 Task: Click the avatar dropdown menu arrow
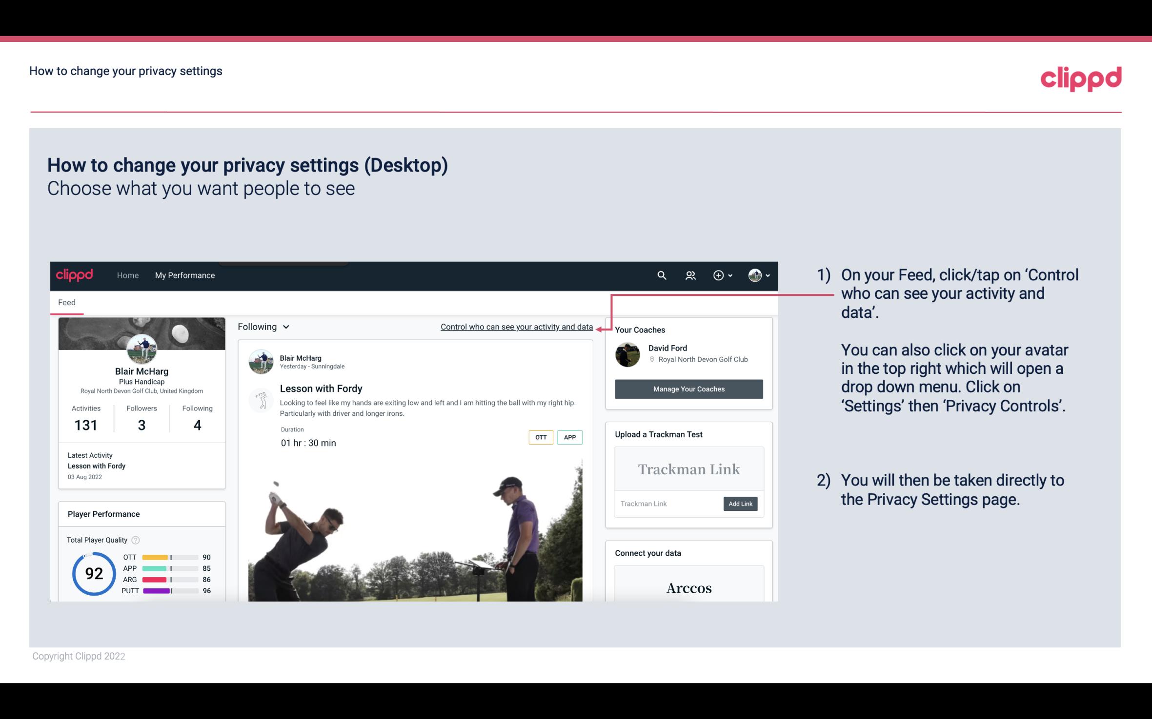pos(768,275)
